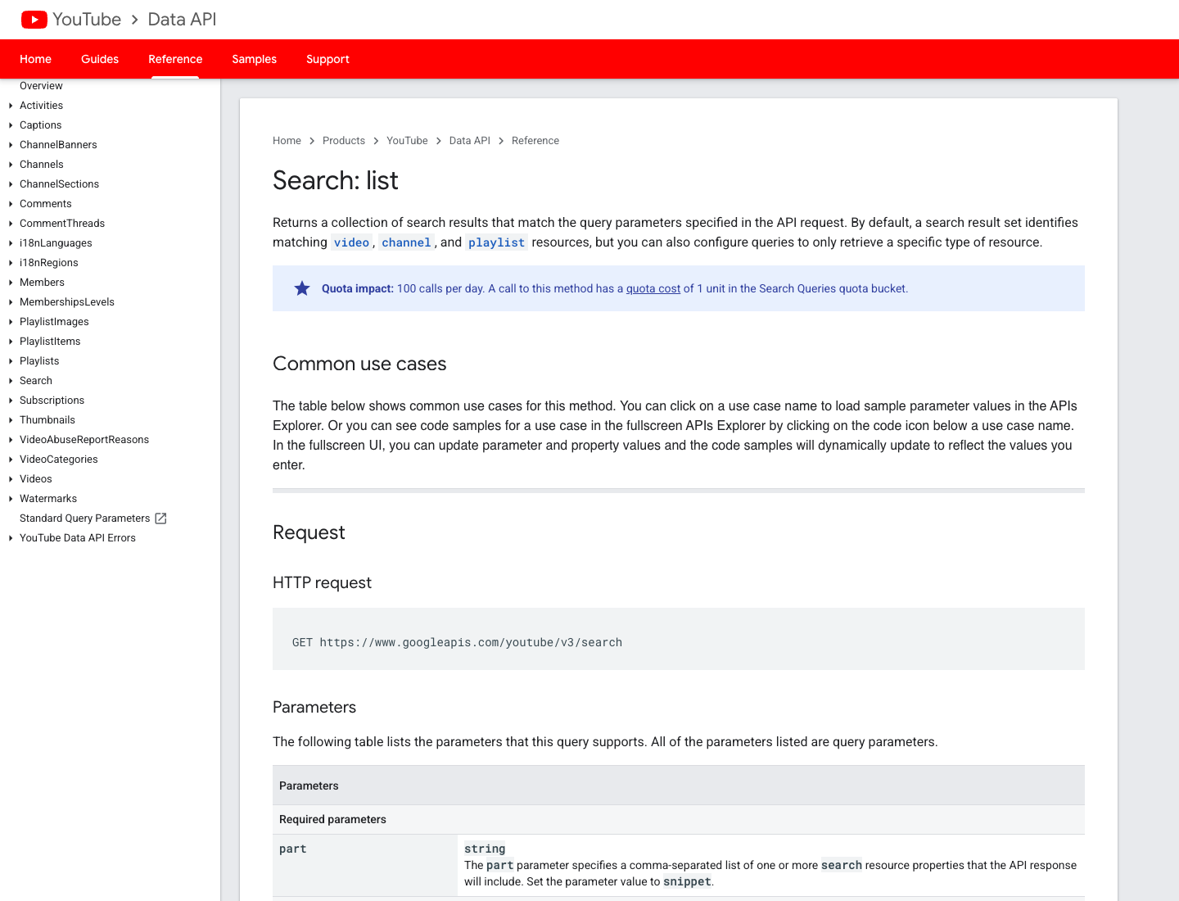This screenshot has width=1179, height=901.
Task: Expand the ChannelBanners tree arrow
Action: (11, 145)
